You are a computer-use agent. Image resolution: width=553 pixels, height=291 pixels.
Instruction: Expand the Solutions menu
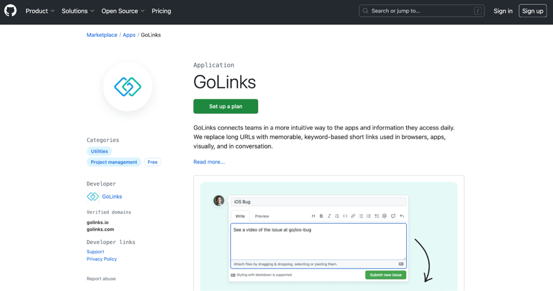click(78, 11)
